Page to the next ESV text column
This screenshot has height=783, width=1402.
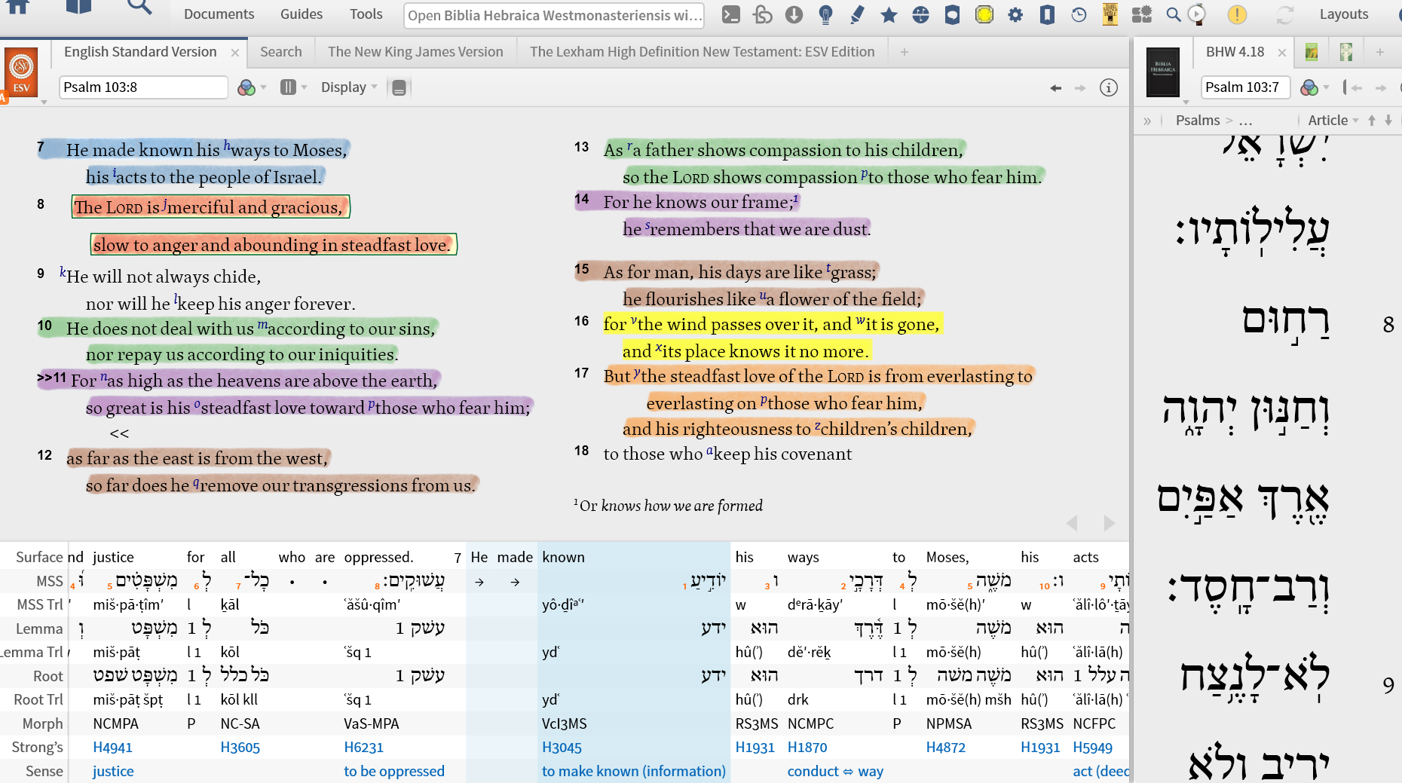click(x=1109, y=523)
